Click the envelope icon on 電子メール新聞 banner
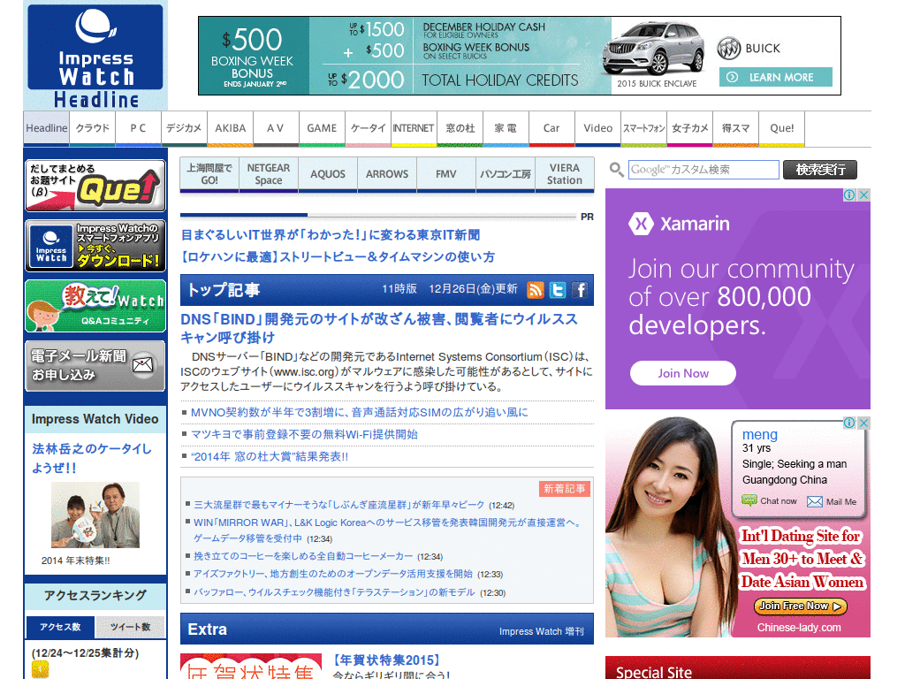Viewport: 905px width, 679px height. click(142, 365)
